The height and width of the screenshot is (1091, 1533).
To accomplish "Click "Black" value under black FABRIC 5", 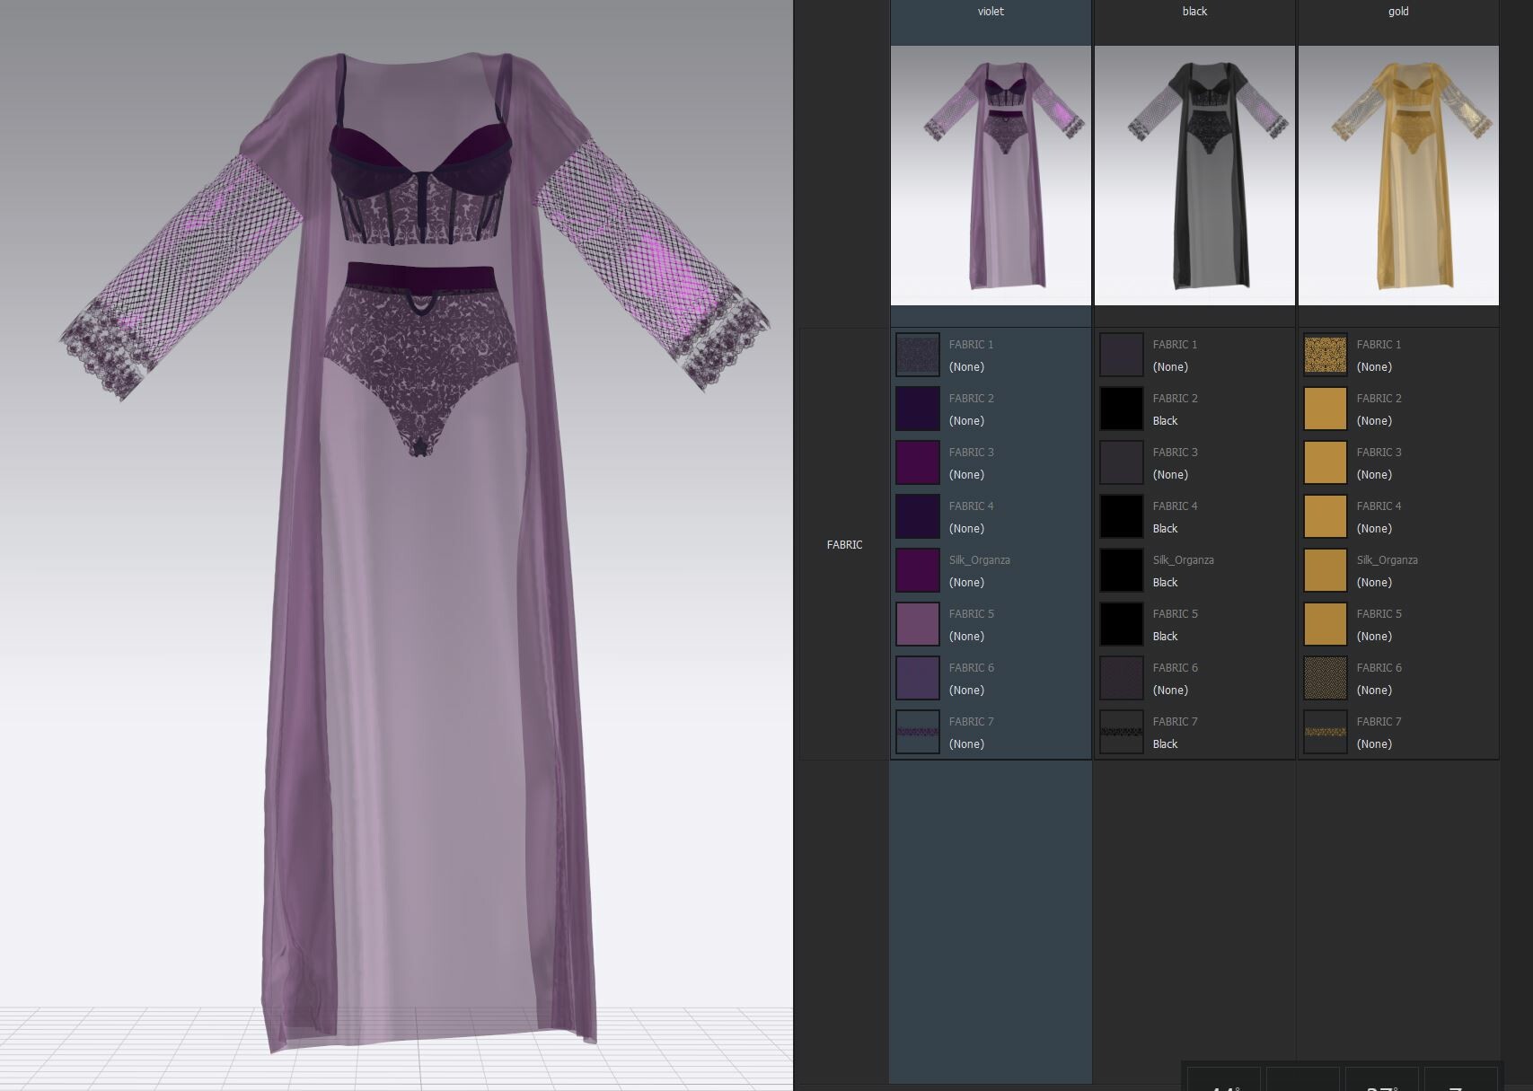I will tap(1165, 636).
